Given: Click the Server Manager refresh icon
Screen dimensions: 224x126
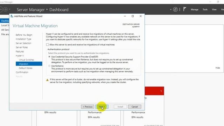Looking at the screenshot, I should 175,9.
